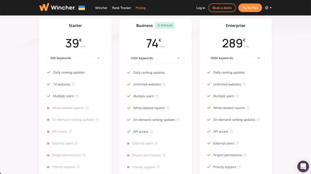Open the Rank Tracker menu item
Viewport: 311px width, 174px height.
[121, 8]
